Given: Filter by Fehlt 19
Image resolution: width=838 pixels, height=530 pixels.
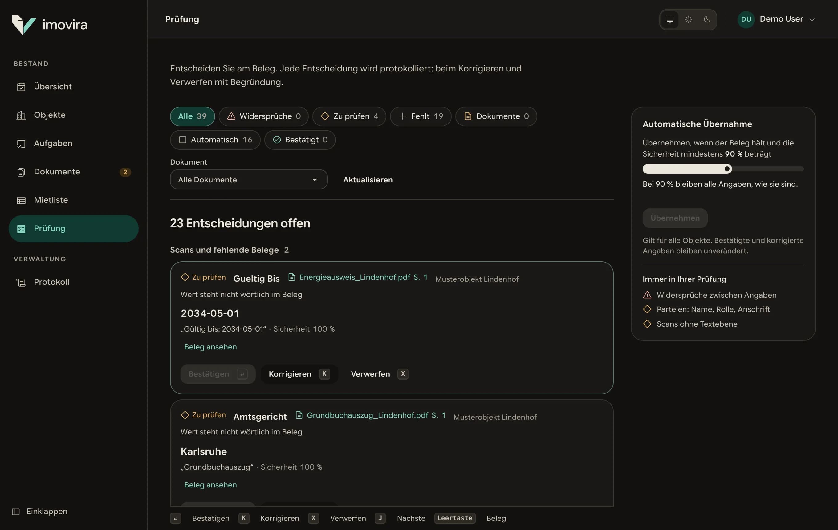Looking at the screenshot, I should (421, 116).
